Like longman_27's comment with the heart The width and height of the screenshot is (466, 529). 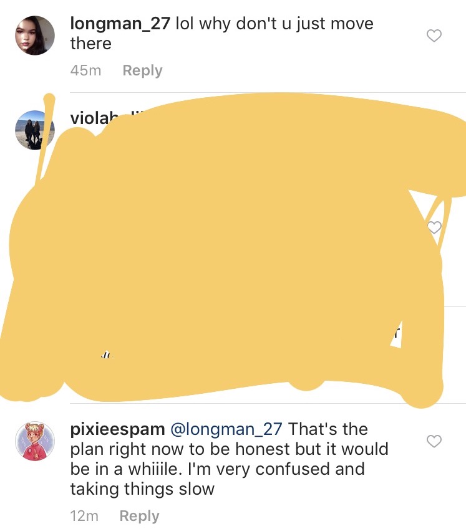[x=434, y=36]
